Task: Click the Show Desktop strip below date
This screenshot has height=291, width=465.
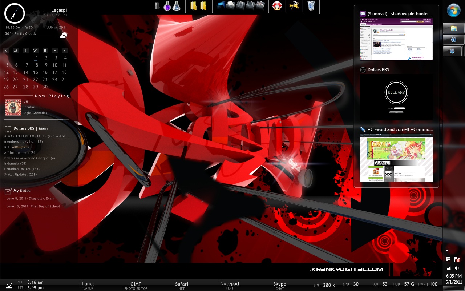Action: pos(454,289)
